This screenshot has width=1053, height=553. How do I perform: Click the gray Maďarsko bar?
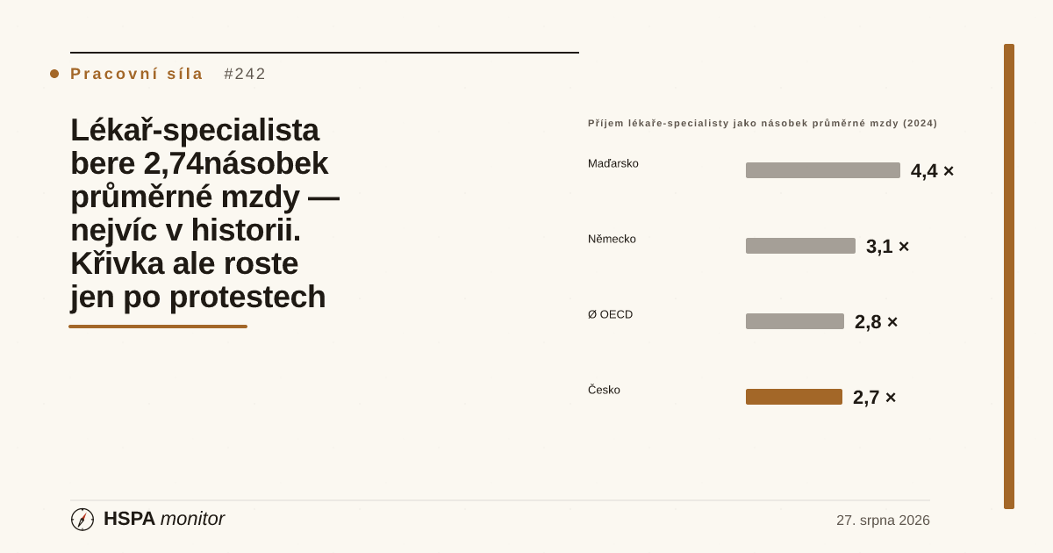pyautogui.click(x=823, y=170)
